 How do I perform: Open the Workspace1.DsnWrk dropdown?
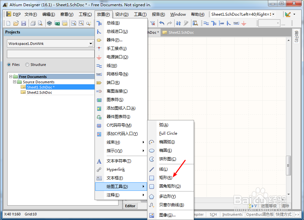click(91, 44)
